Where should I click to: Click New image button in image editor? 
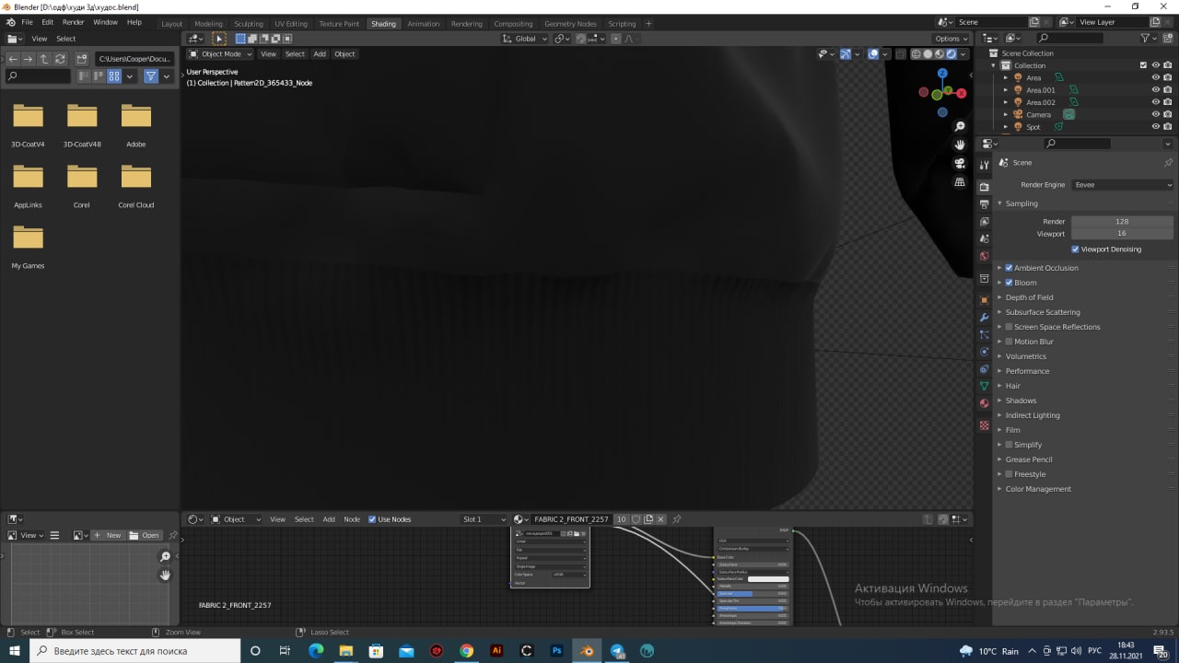[x=108, y=535]
